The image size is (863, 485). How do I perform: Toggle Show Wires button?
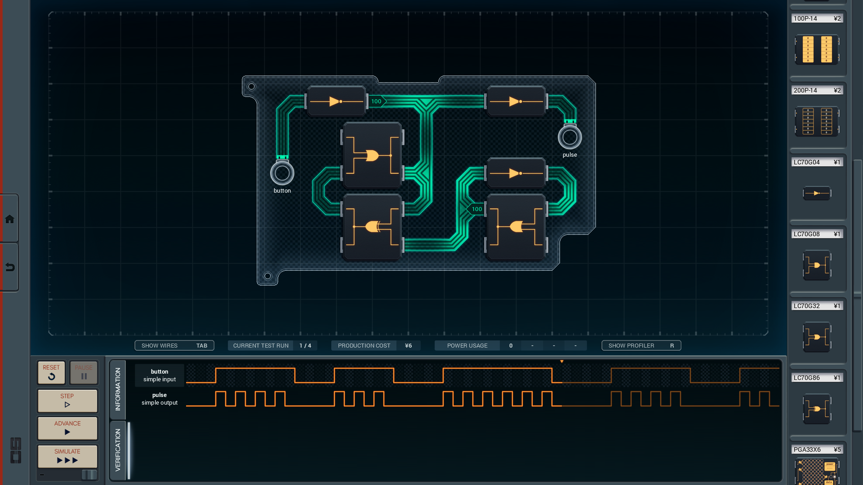tap(174, 345)
